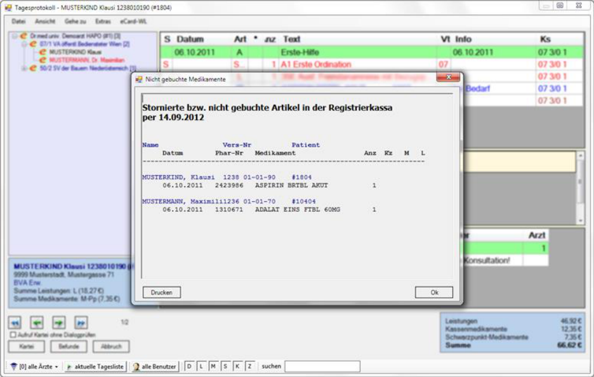
Task: Click the e-card icon of Dr. med. univ. Demoarzt root node
Action: click(x=23, y=36)
